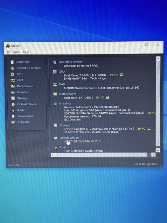Click the monitor icon beside main panel Graphics heading
The width and height of the screenshot is (167, 223).
[55, 104]
